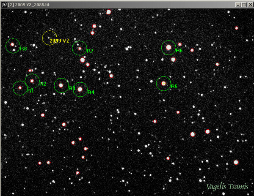Viewport: 254px width, 196px height.
Task: Select reference star R7 marker
Action: 79,49
